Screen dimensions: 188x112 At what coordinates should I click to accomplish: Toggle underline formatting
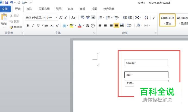pos(38,26)
